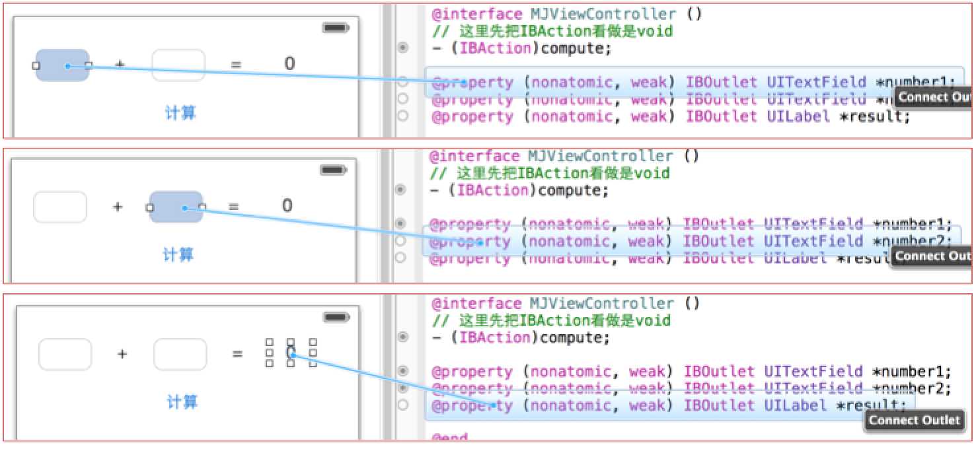Select the "=" label in the middle panel

pos(233,207)
